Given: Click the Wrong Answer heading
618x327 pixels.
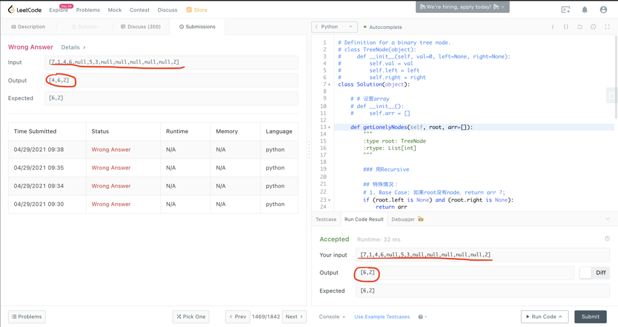Looking at the screenshot, I should 30,48.
